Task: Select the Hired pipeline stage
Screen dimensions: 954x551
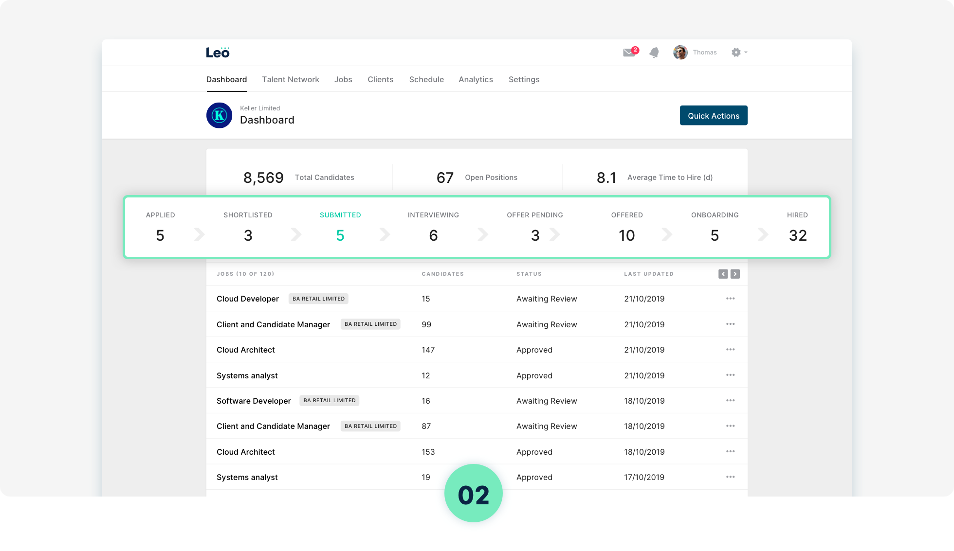Action: point(797,227)
